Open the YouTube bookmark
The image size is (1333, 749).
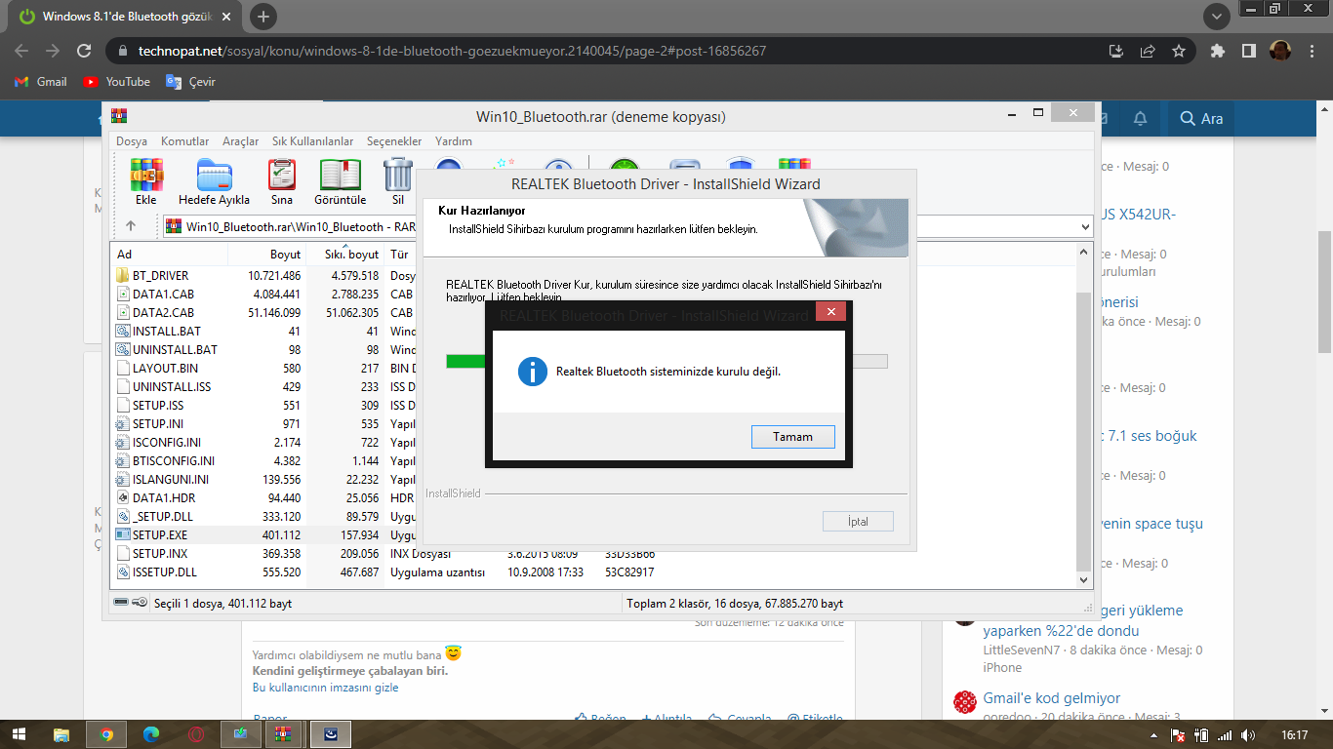pos(117,82)
